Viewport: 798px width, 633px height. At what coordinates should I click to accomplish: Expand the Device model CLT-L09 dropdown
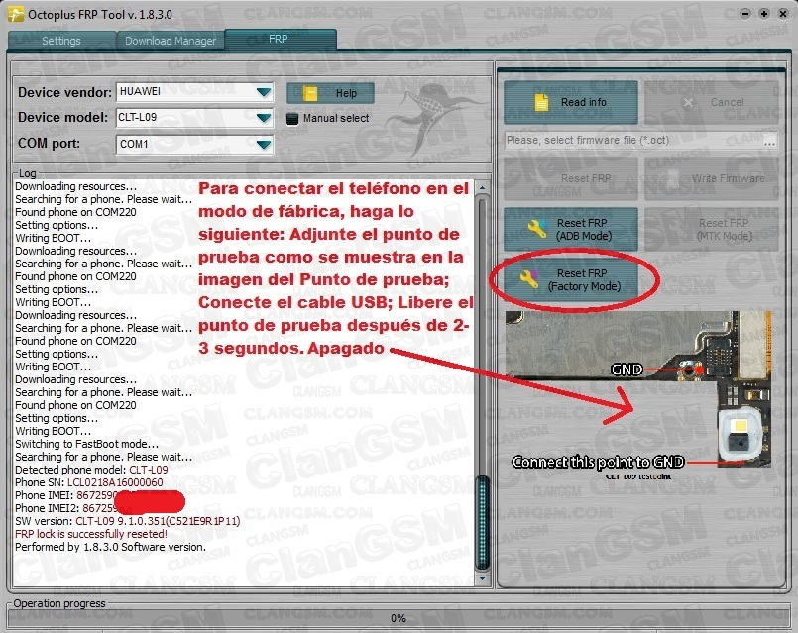coord(263,117)
